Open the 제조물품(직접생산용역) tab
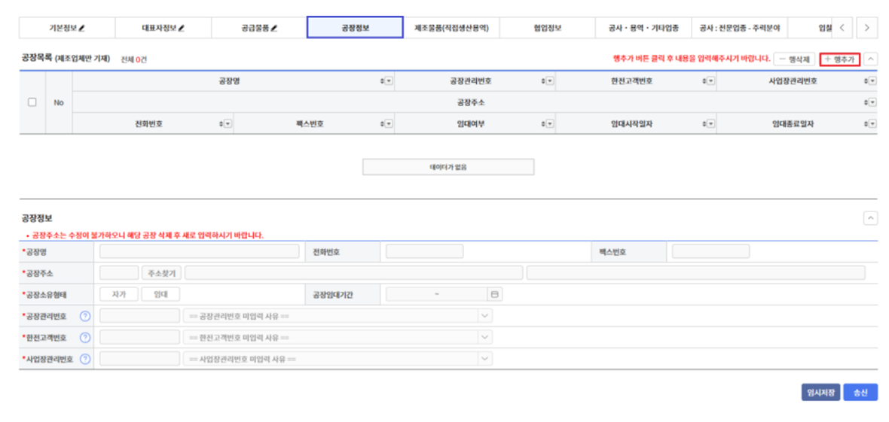889x422 pixels. [451, 27]
